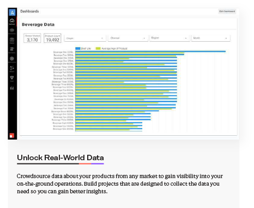Click the Edit Dashboard button

227,11
